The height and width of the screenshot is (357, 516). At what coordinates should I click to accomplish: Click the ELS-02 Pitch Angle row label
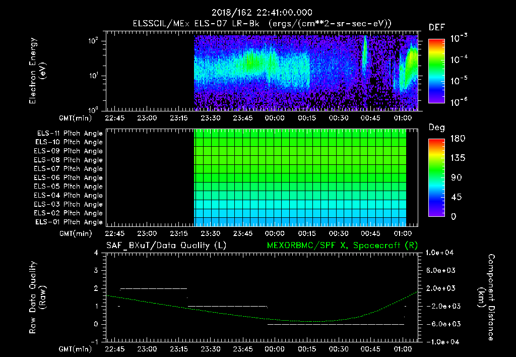68,213
